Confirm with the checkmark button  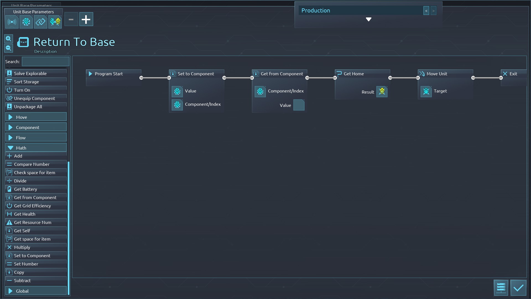518,288
